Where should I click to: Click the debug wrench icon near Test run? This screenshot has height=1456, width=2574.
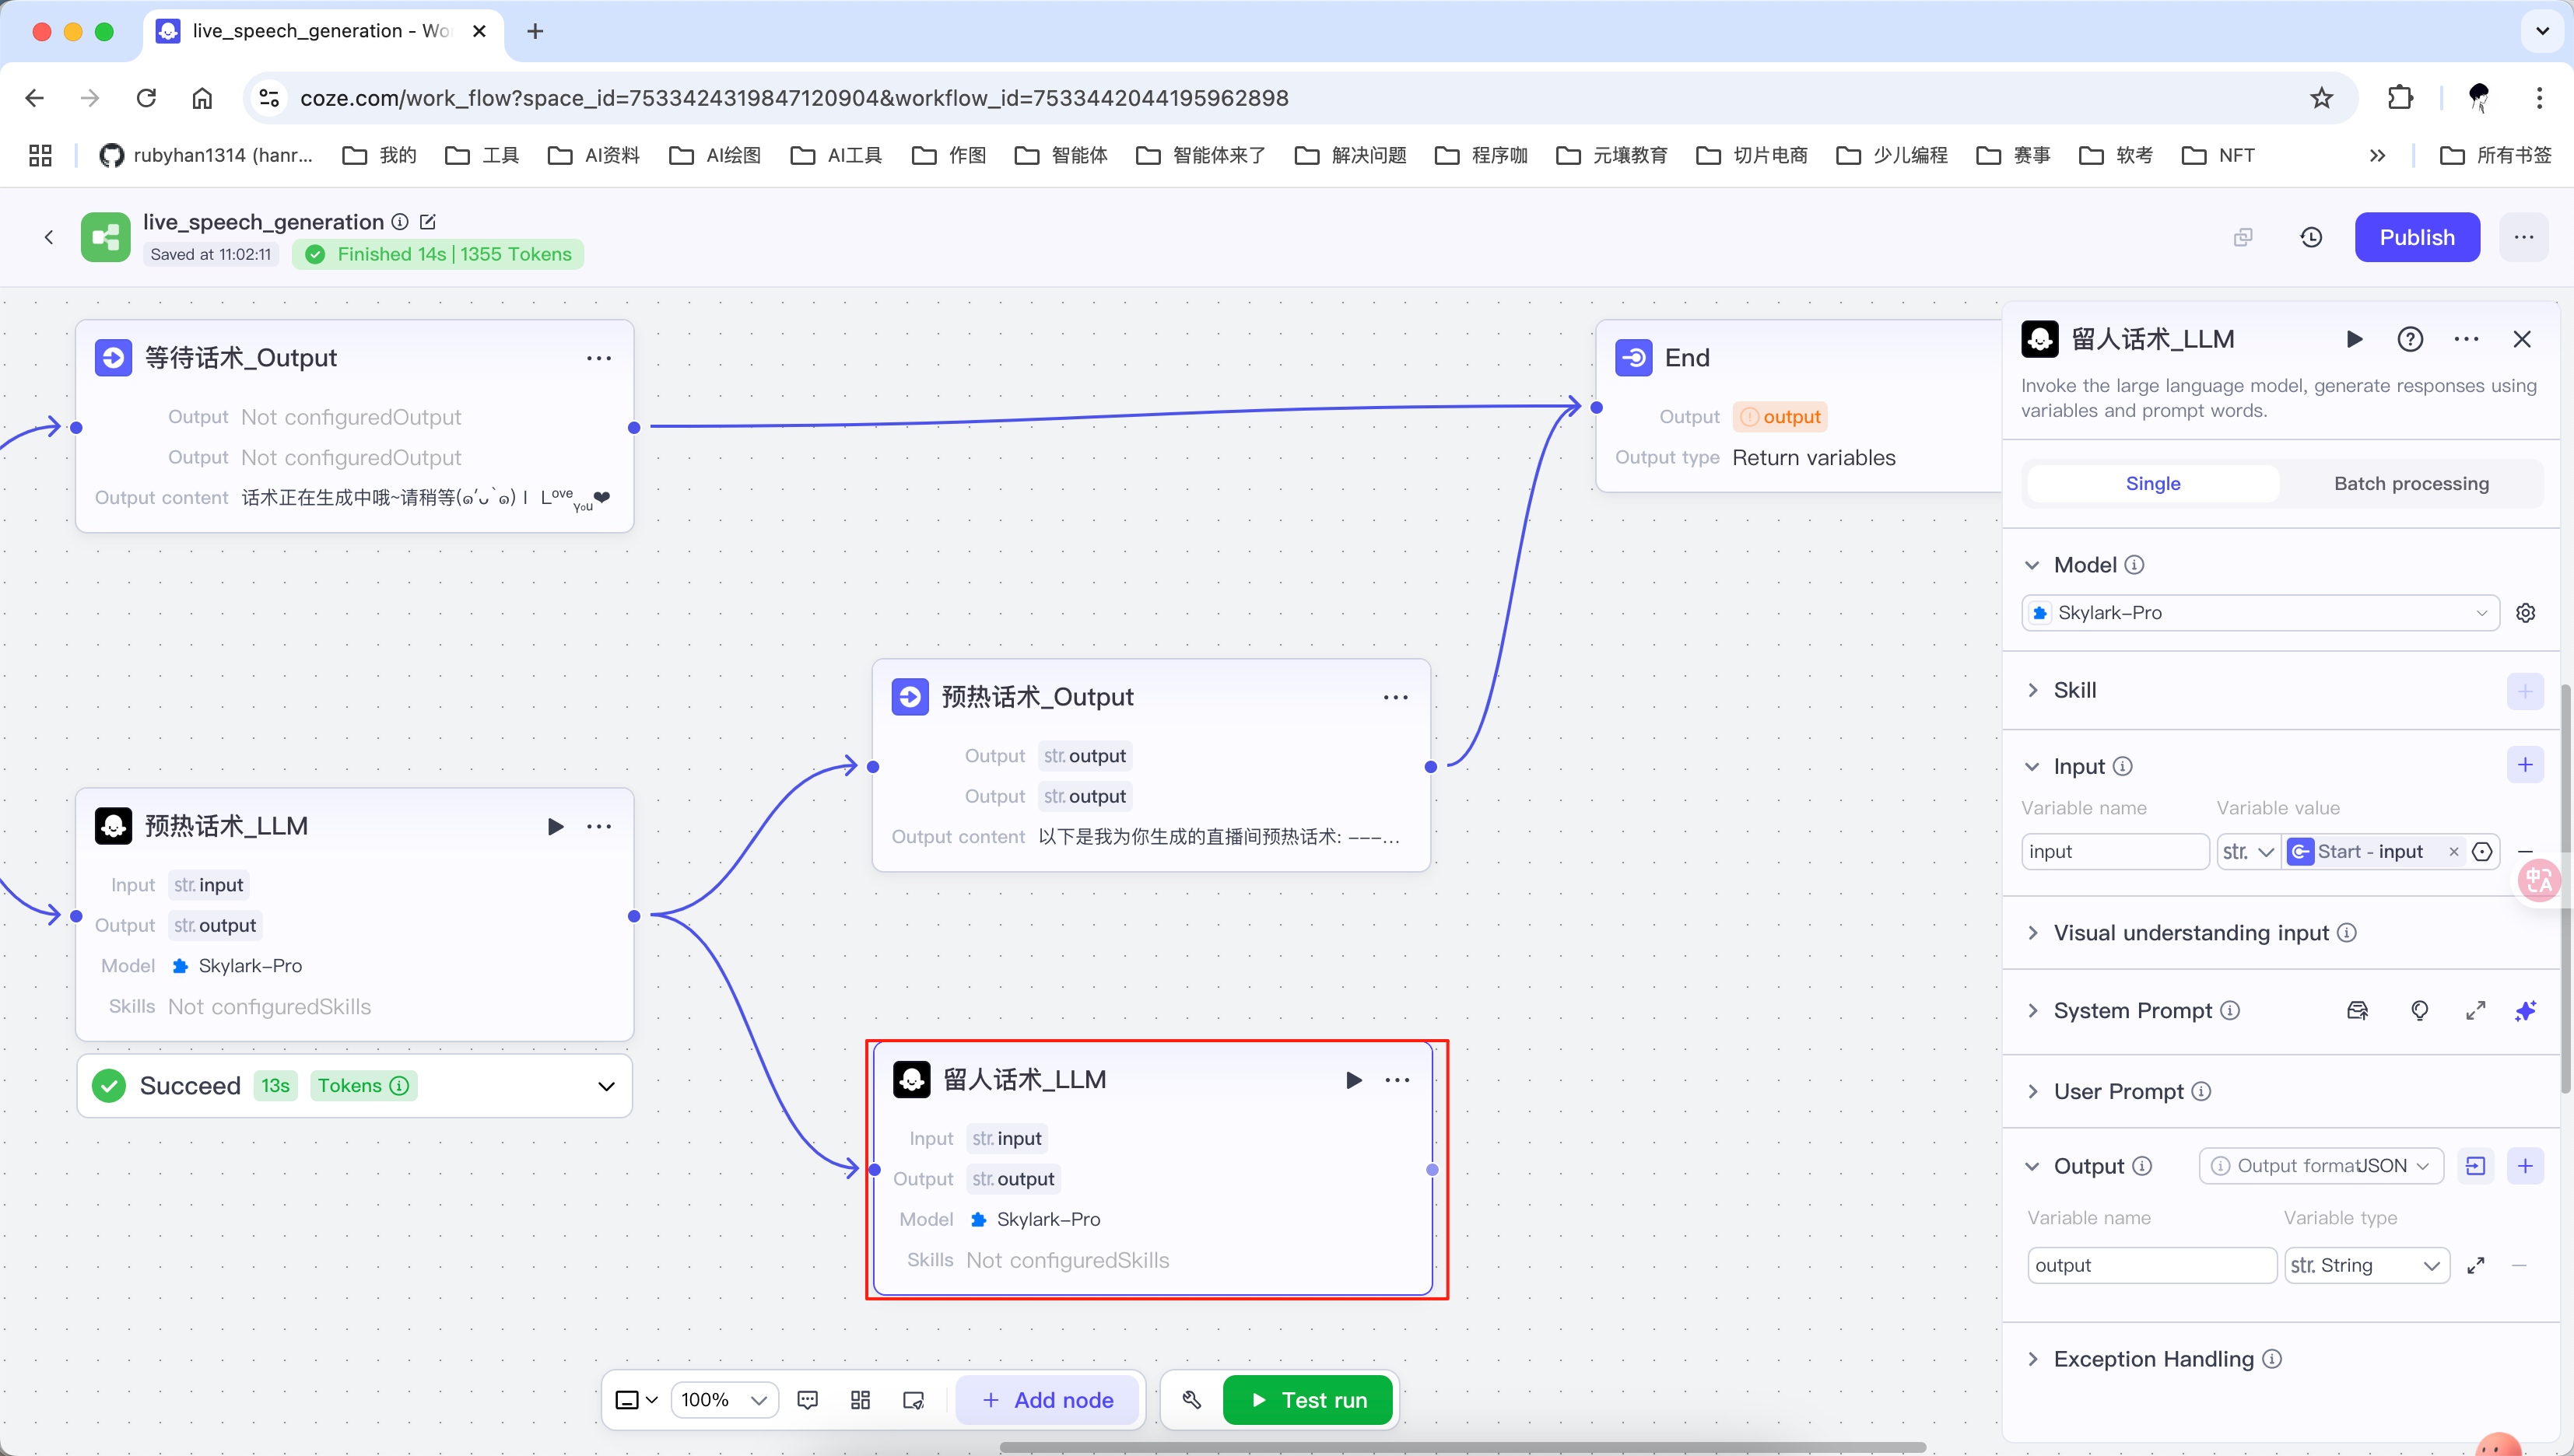pos(1191,1400)
